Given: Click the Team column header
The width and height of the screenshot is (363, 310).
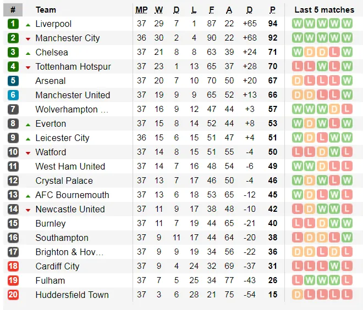Looking at the screenshot, I should coord(46,10).
